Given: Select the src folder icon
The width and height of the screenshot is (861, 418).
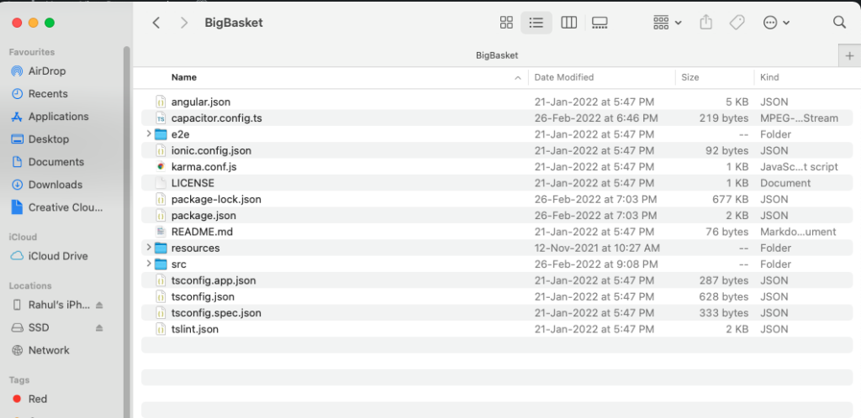Looking at the screenshot, I should coord(161,264).
